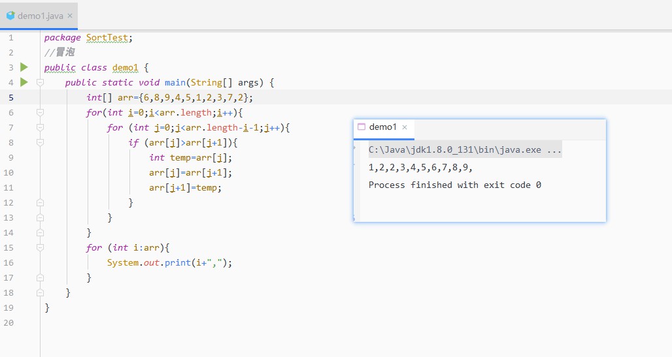This screenshot has width=672, height=357.
Task: Place cursor on the System.out.print line
Action: (x=169, y=262)
